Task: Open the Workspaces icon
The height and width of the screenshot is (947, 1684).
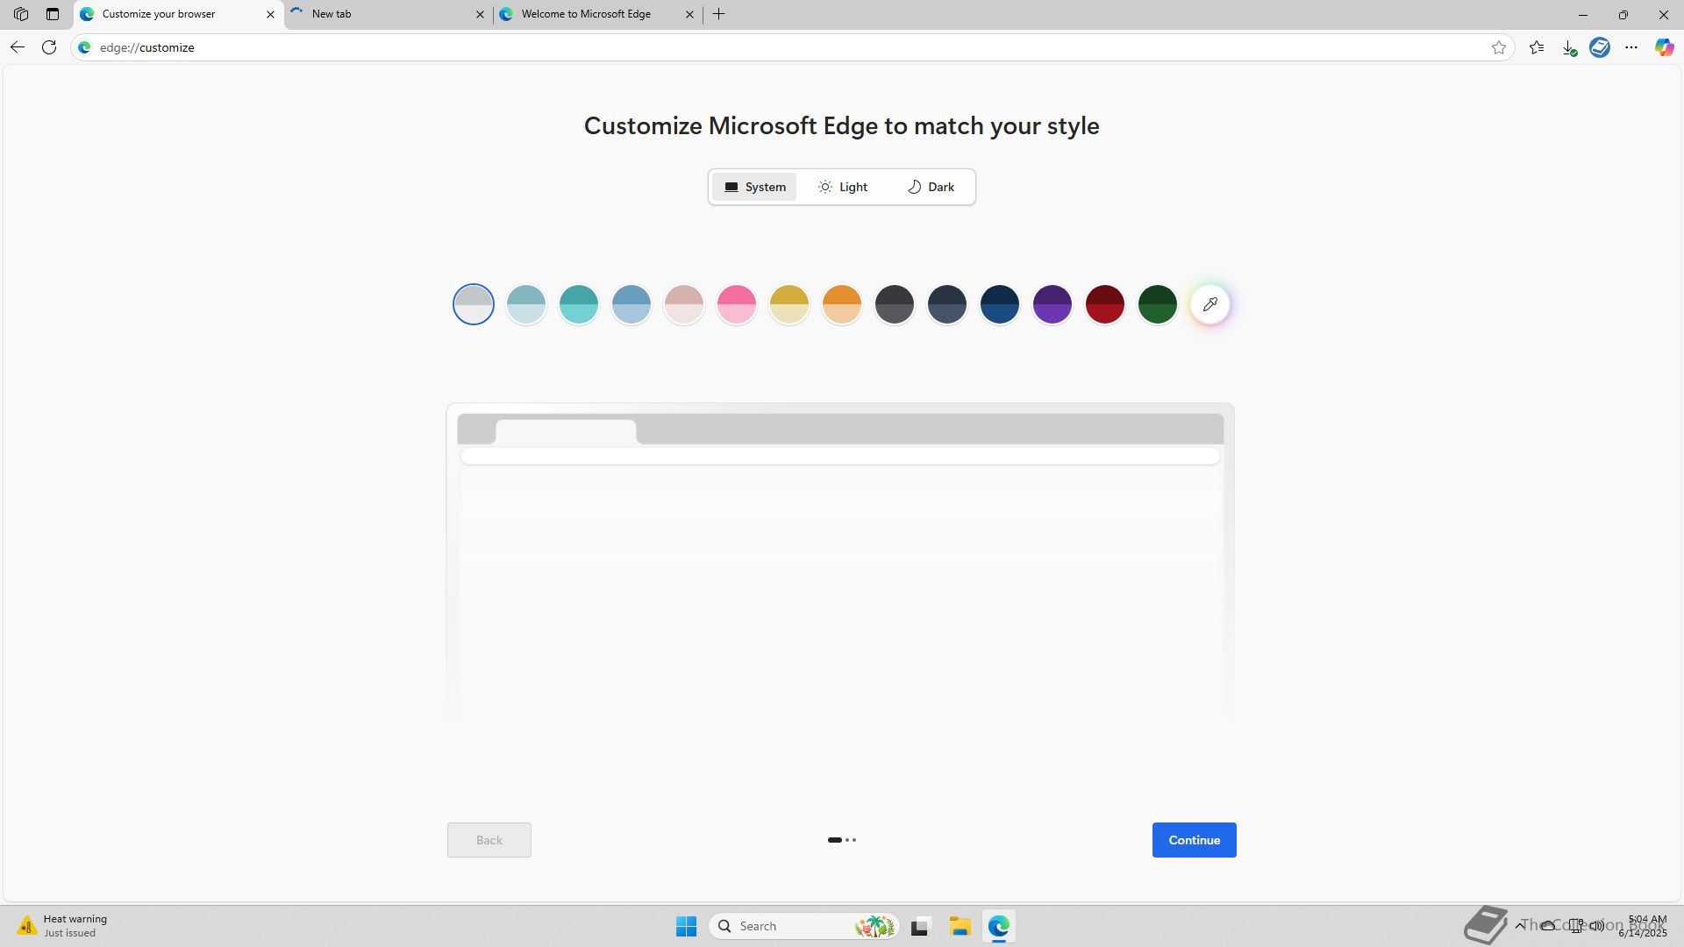Action: 21,14
